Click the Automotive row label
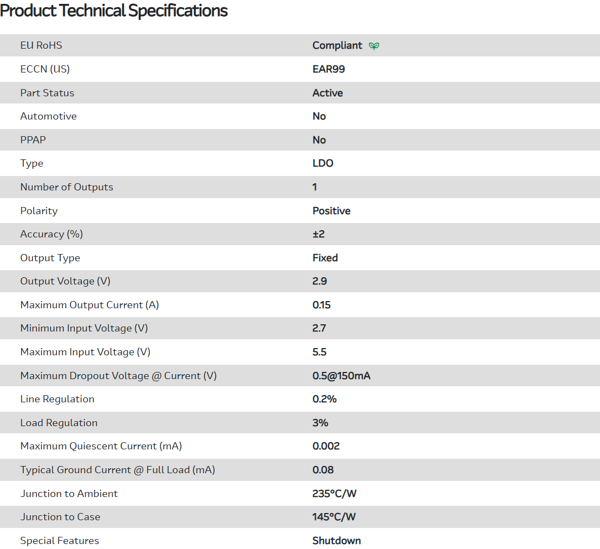600x549 pixels. (48, 116)
